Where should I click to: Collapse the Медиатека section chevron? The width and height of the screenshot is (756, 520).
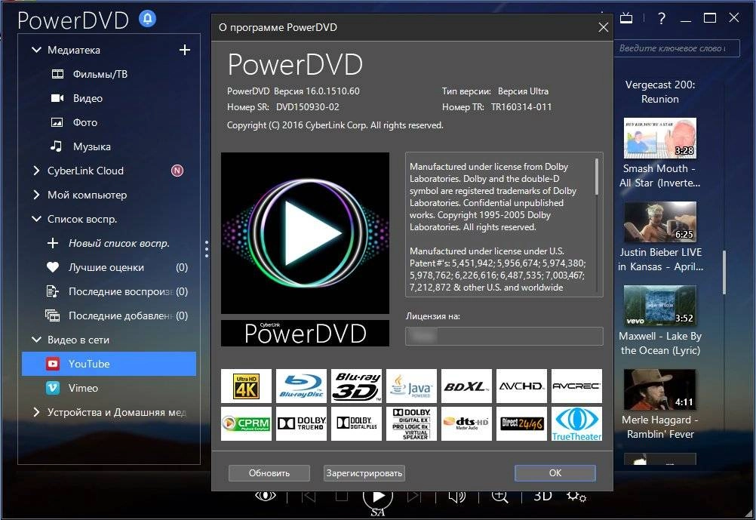[x=36, y=50]
